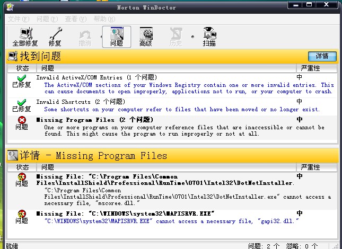Image resolution: width=342 pixels, height=249 pixels.
Task: Click 已修复 label under ActiveX/COM check
Action: click(22, 84)
